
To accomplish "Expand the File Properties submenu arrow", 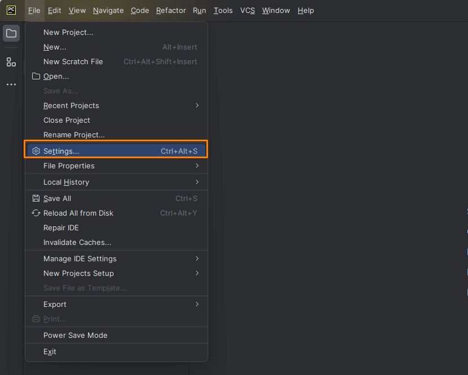I will coord(197,166).
